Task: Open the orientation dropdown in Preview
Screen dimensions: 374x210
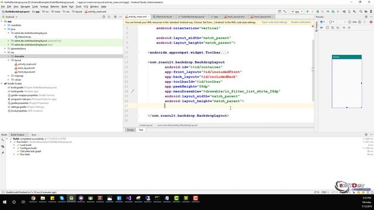Action: click(x=331, y=22)
